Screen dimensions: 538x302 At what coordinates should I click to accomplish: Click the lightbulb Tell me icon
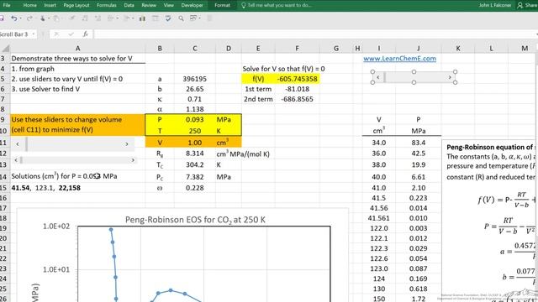click(243, 5)
